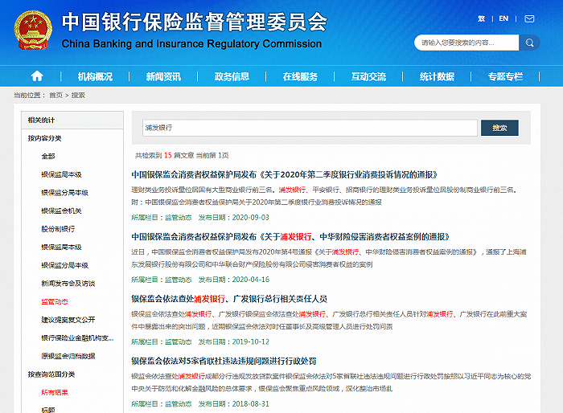
Task: Switch to traditional Chinese (繁) version
Action: pos(482,18)
